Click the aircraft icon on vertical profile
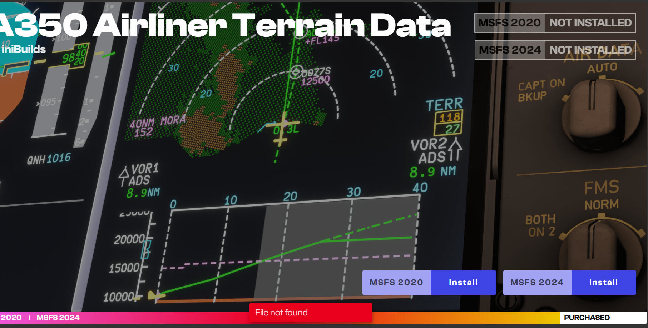This screenshot has width=648, height=328. pos(156,295)
